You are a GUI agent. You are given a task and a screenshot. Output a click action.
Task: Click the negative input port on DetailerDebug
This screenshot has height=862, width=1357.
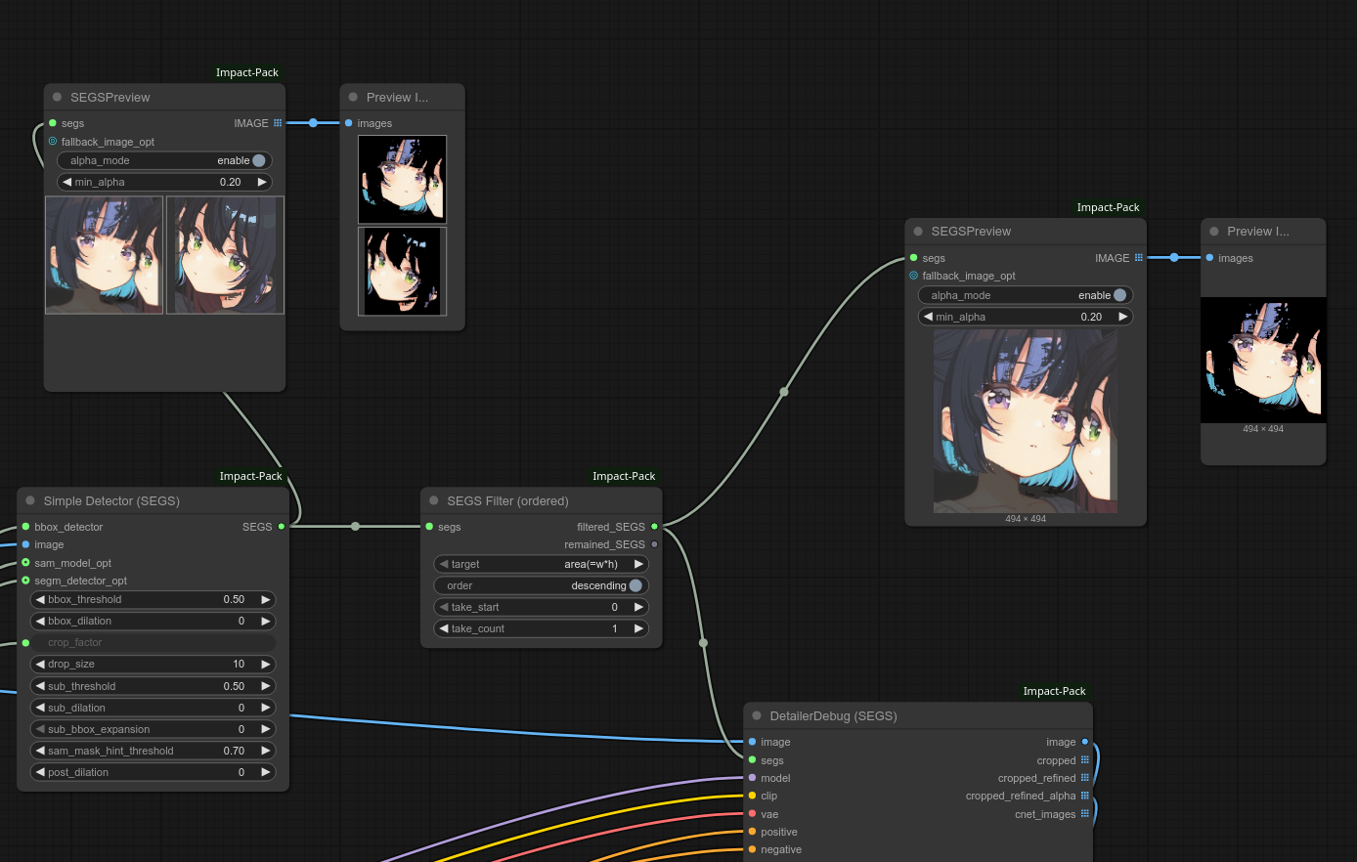(752, 849)
